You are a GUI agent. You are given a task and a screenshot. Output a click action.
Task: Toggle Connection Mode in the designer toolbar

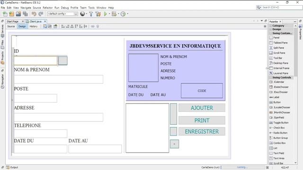coord(50,26)
